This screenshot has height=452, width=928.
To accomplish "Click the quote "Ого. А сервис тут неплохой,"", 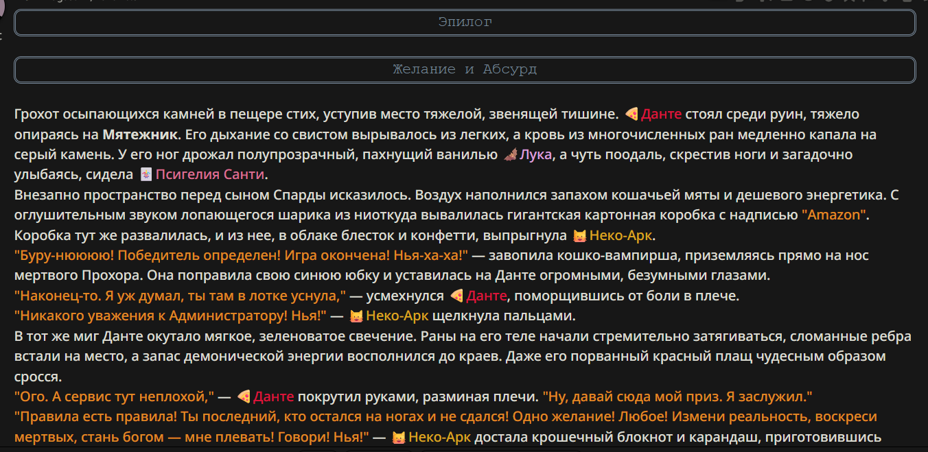I will point(115,396).
